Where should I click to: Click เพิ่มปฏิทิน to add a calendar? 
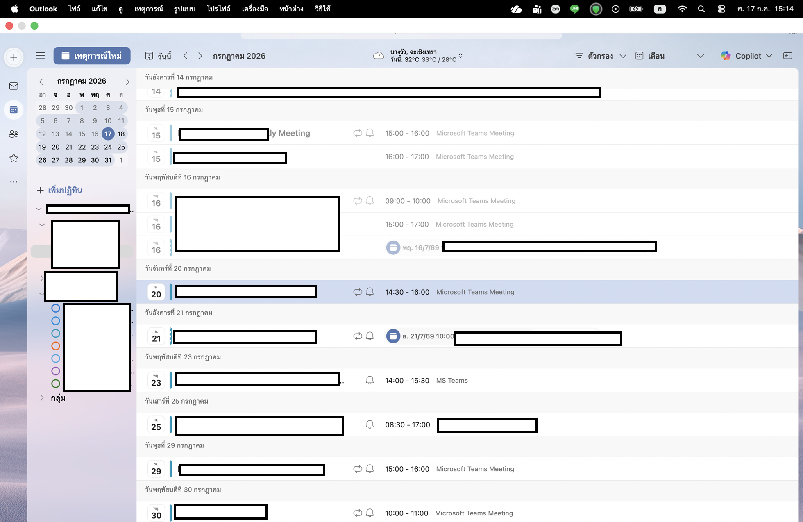tap(59, 190)
